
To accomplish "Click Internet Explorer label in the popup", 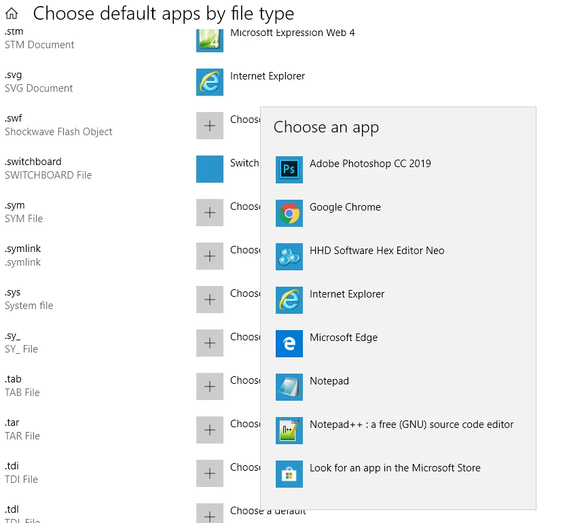I will tap(346, 294).
